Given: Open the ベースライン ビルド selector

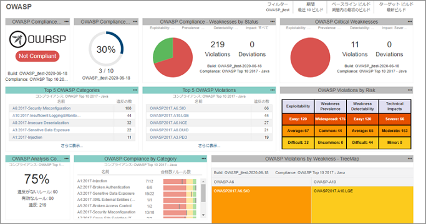Looking at the screenshot, I should [x=351, y=7].
